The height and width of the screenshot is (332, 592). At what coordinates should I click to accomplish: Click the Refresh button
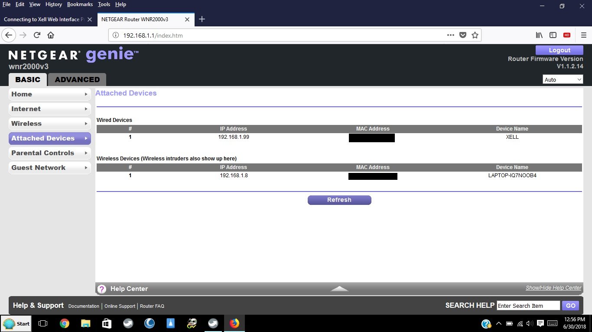click(x=339, y=200)
